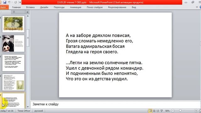Click line 'Грозя сломать немедленно его,'
This screenshot has height=113, width=201.
point(100,41)
